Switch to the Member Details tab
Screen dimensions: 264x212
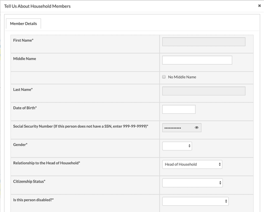coord(23,24)
